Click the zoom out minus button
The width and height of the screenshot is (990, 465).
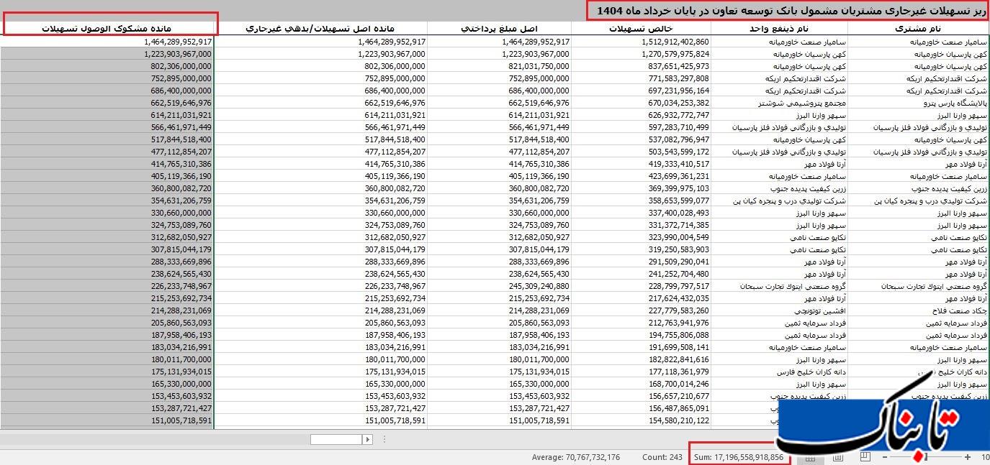coord(885,457)
